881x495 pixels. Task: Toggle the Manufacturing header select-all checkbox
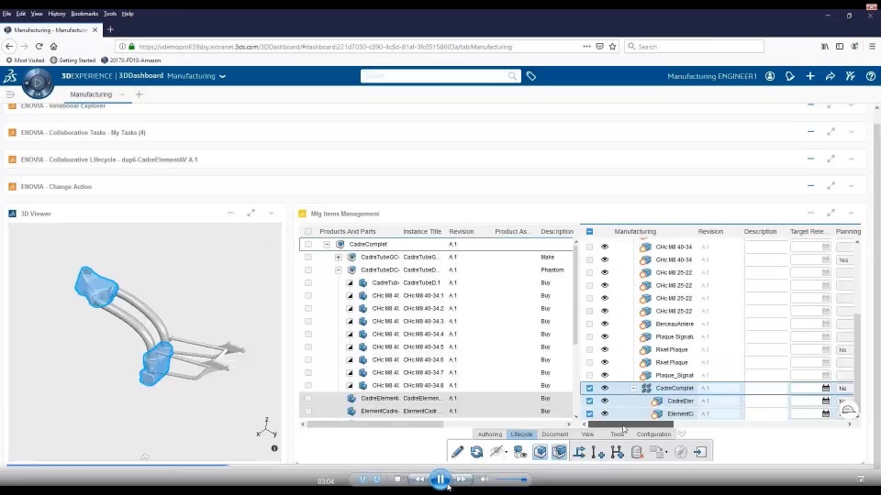[x=589, y=231]
